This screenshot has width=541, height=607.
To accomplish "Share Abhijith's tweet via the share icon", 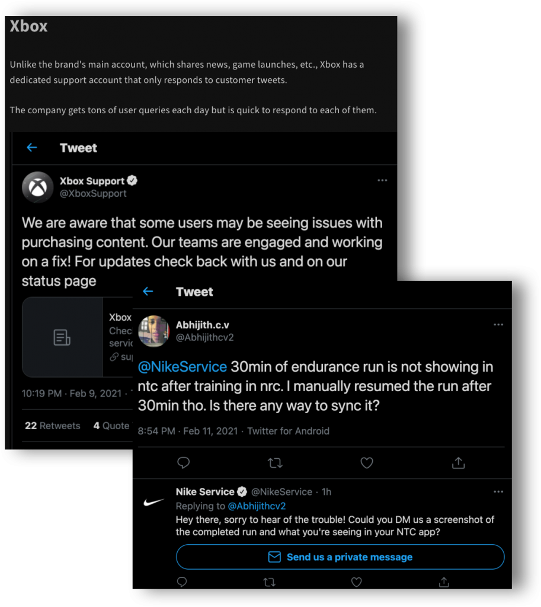I will click(x=458, y=463).
